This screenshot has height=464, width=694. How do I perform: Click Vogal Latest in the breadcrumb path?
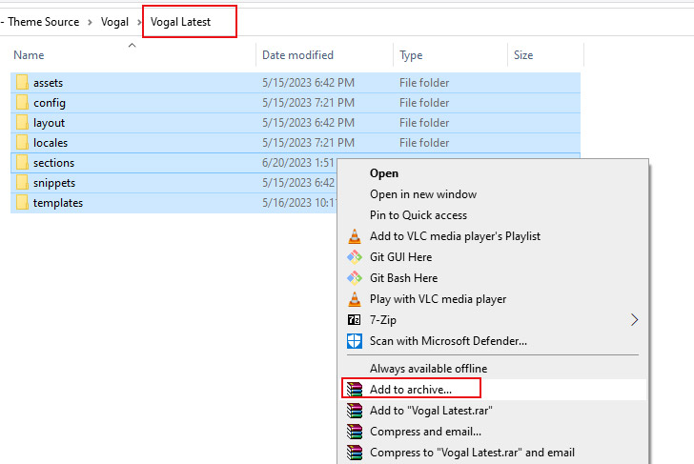coord(180,22)
